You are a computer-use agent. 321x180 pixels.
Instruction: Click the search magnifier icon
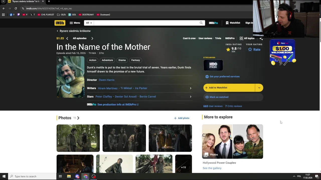(201, 23)
